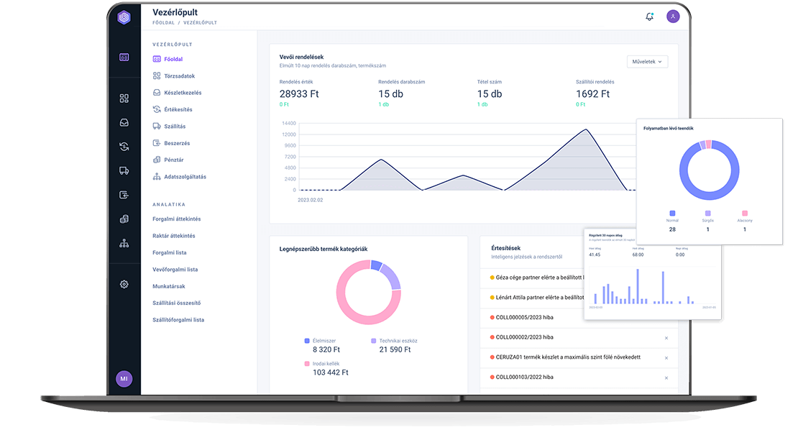The width and height of the screenshot is (798, 430).
Task: Click FŐOLDAL in the breadcrumb
Action: pyautogui.click(x=163, y=23)
